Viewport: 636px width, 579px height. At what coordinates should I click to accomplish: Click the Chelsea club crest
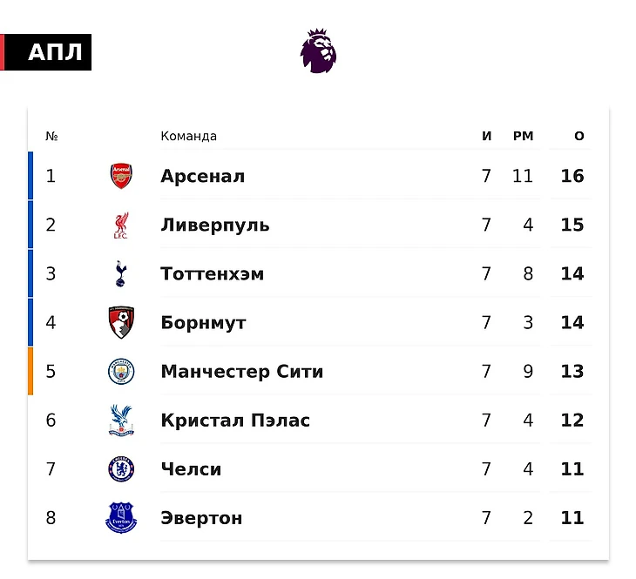coord(121,469)
